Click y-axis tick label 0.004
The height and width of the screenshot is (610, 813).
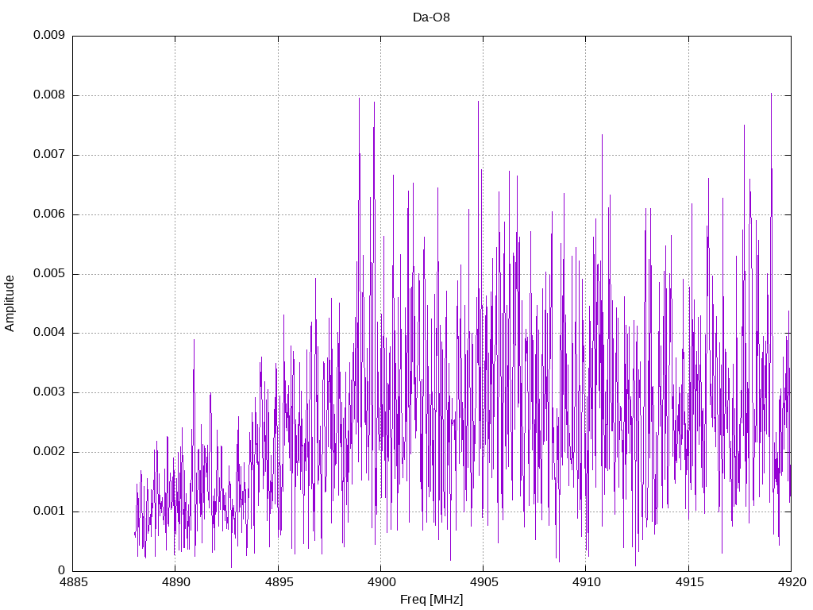pos(49,333)
